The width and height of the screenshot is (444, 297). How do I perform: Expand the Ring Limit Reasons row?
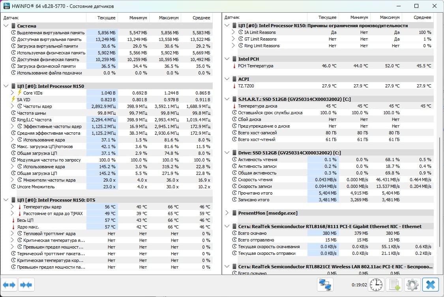coord(233,46)
